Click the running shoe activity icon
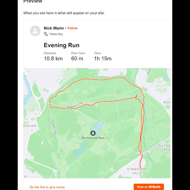Viewport: 190px width, 190px height. point(46,34)
